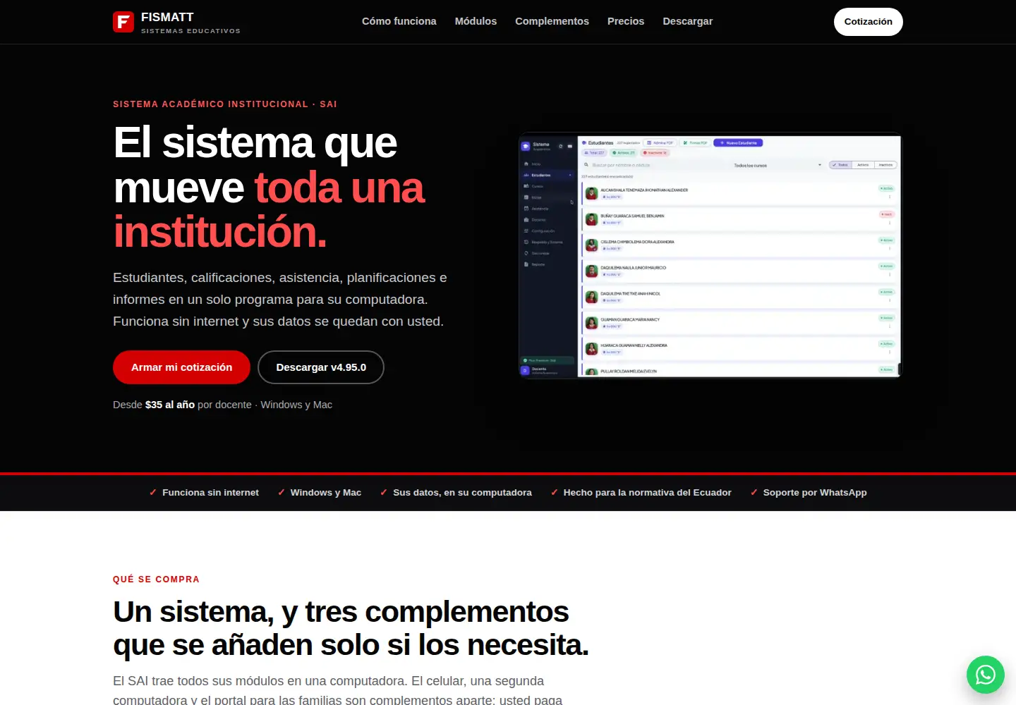1016x705 pixels.
Task: Click the checkmark beside Soporte por WhatsApp
Action: [x=754, y=492]
